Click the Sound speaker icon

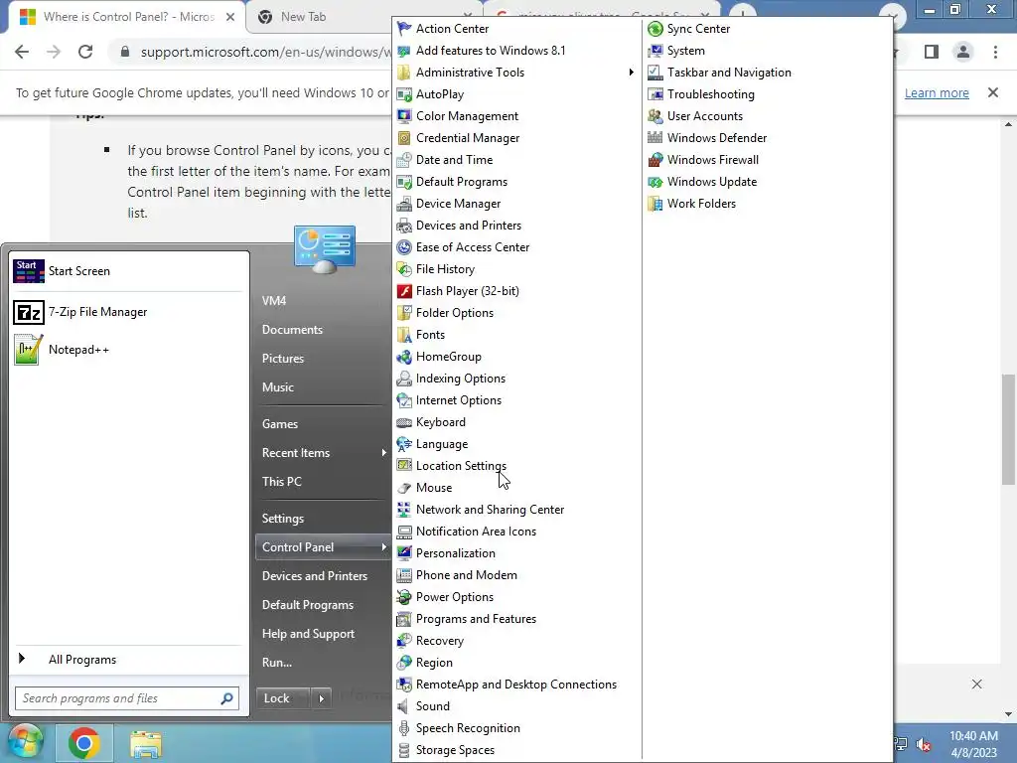coord(404,706)
